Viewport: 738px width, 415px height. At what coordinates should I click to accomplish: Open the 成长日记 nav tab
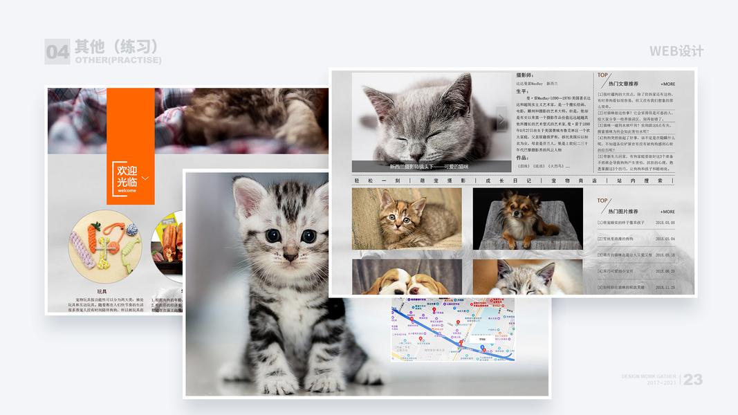coord(508,181)
